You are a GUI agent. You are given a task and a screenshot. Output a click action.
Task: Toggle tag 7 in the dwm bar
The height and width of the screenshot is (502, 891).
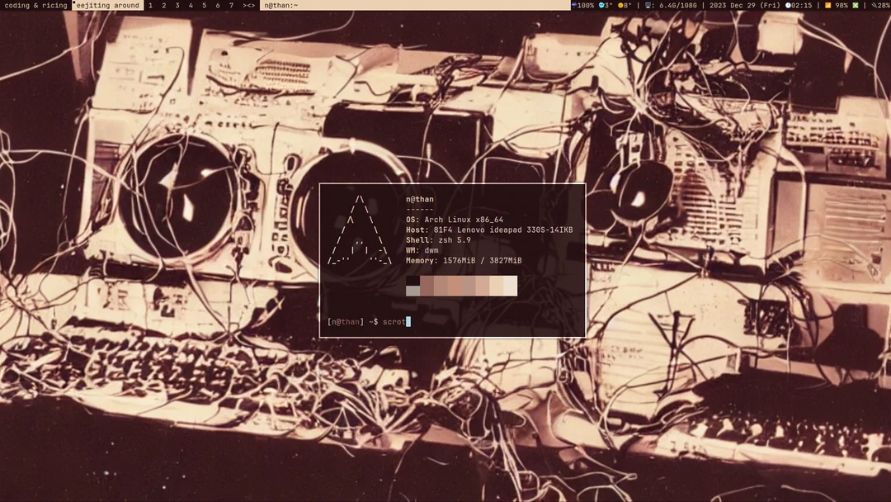(x=231, y=5)
